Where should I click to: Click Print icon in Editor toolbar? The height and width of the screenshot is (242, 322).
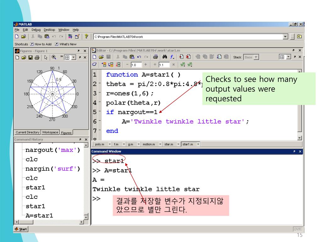pyautogui.click(x=156, y=57)
